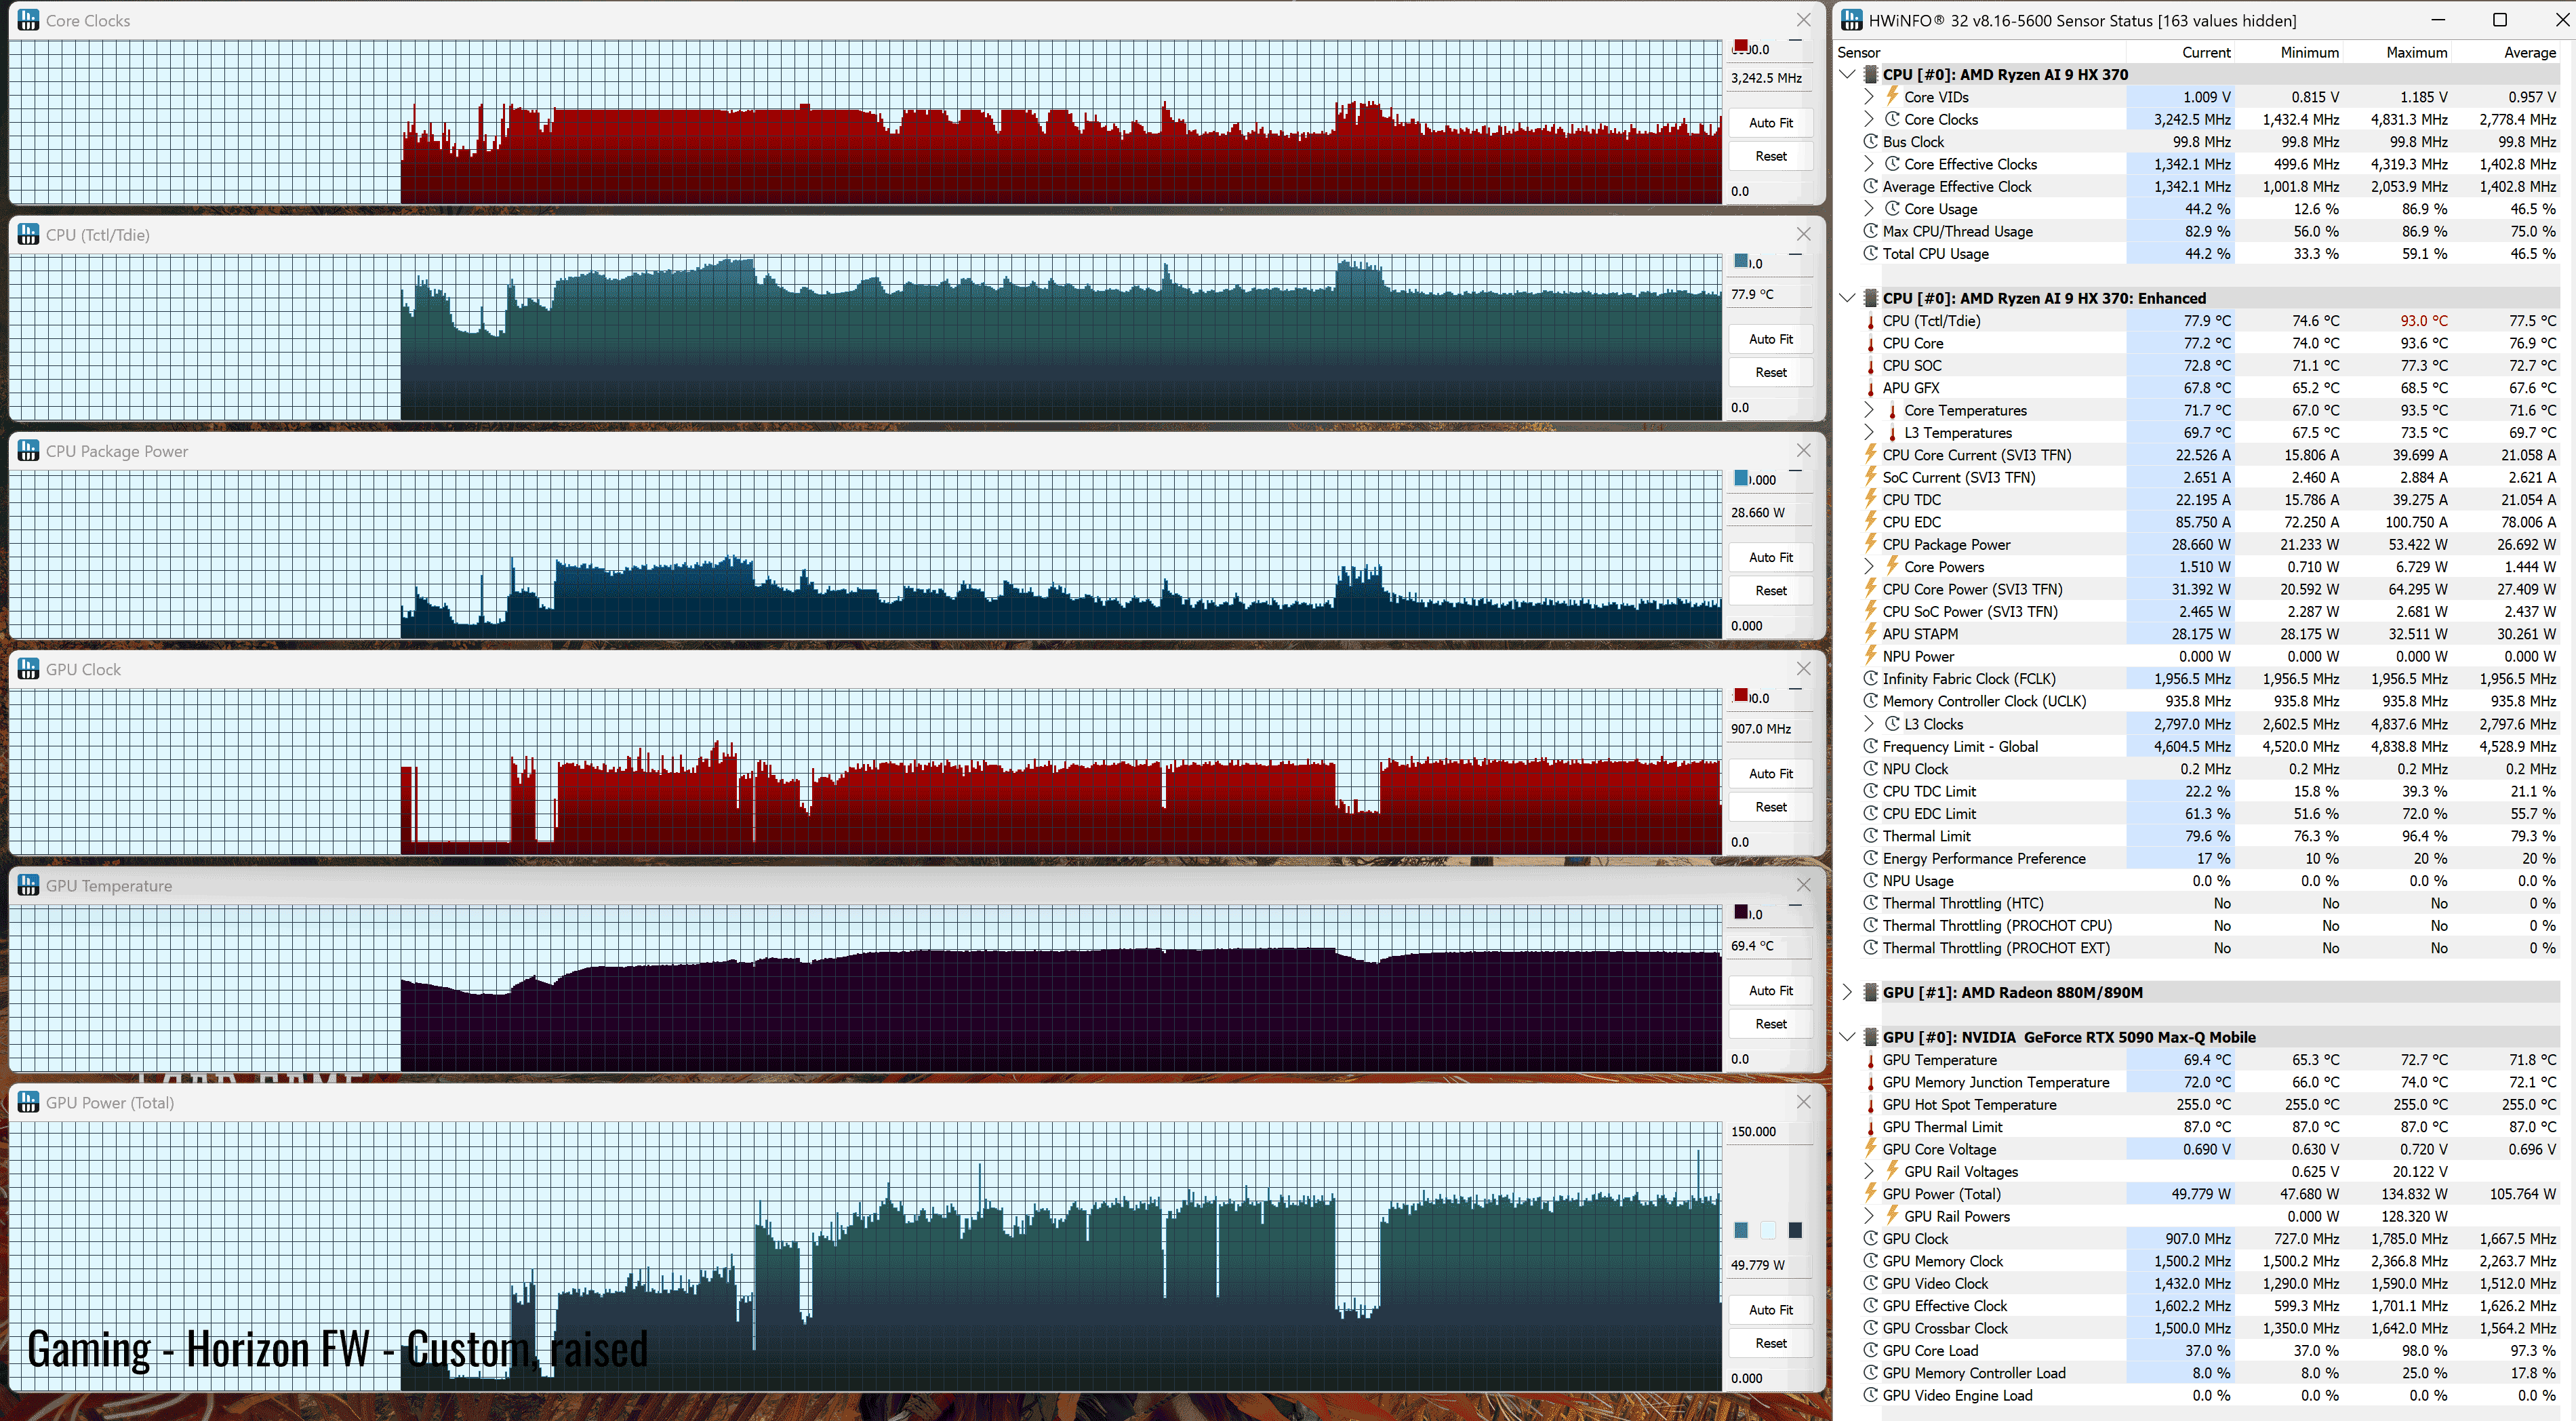
Task: Click the thermometer icon beside CPU (Tctl/Tdie) row
Action: tap(1870, 321)
